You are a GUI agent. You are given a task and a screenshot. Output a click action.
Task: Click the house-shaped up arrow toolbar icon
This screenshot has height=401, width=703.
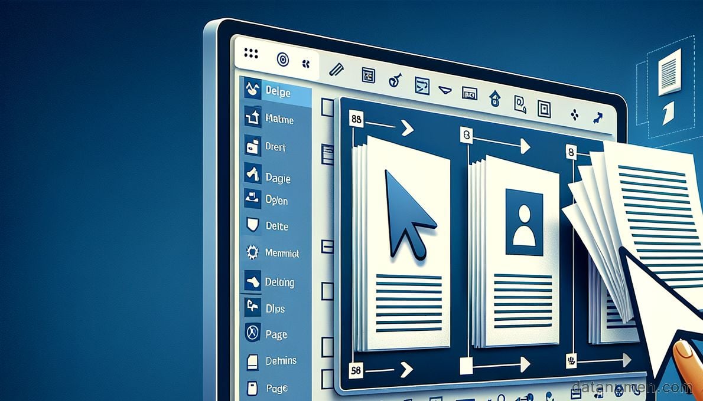(495, 98)
